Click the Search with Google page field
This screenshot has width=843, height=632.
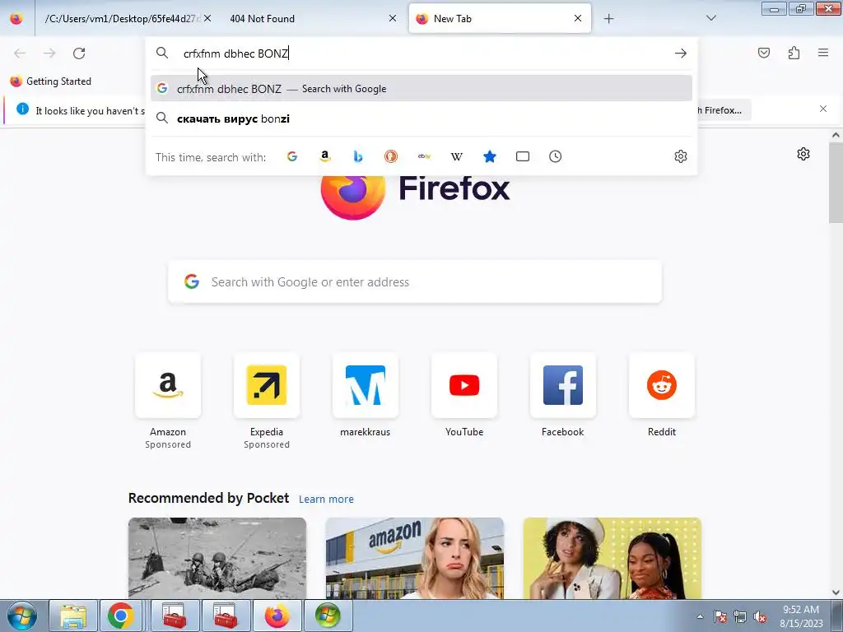pyautogui.click(x=415, y=282)
